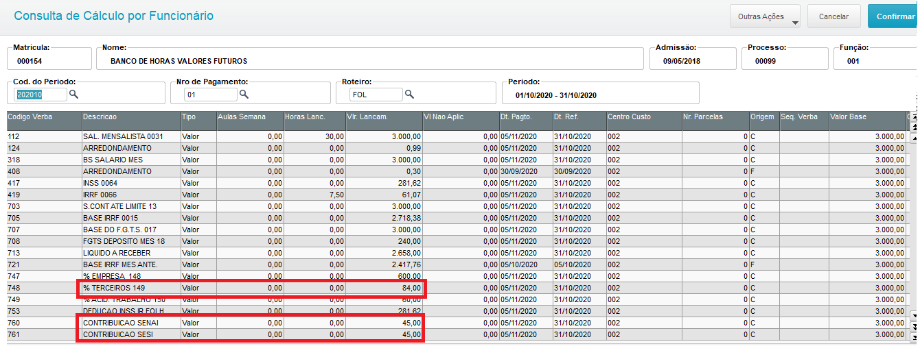
Task: Click the Periodo range 01/10/2020 - 31/10/2020
Action: point(556,95)
